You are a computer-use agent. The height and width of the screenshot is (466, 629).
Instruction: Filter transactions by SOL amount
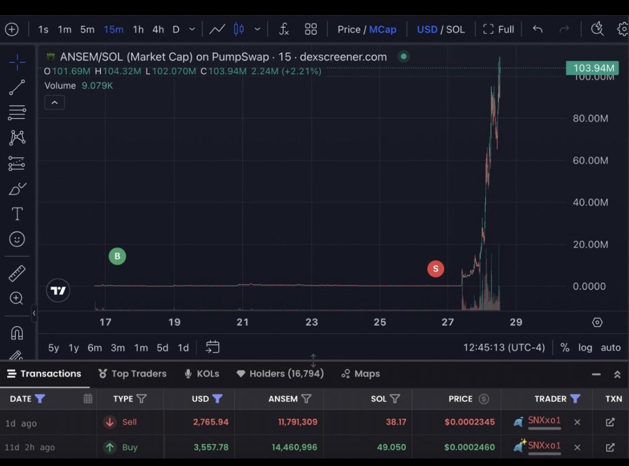point(395,399)
